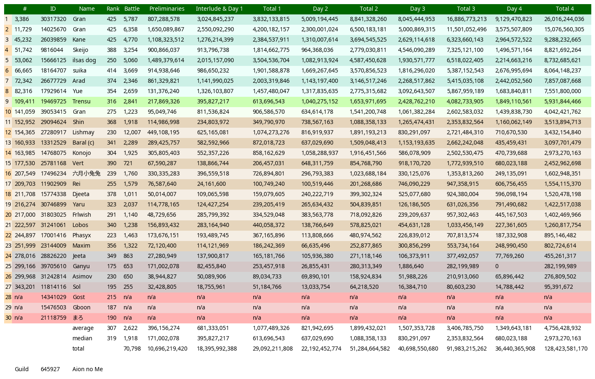Select the name Maxim
Image resolution: width=595 pixels, height=379 pixels.
[x=81, y=246]
